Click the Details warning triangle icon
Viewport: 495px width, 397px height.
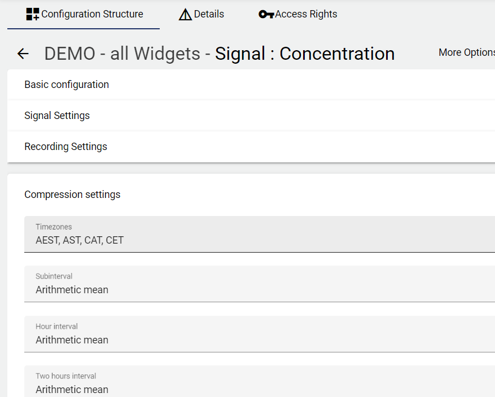point(185,15)
